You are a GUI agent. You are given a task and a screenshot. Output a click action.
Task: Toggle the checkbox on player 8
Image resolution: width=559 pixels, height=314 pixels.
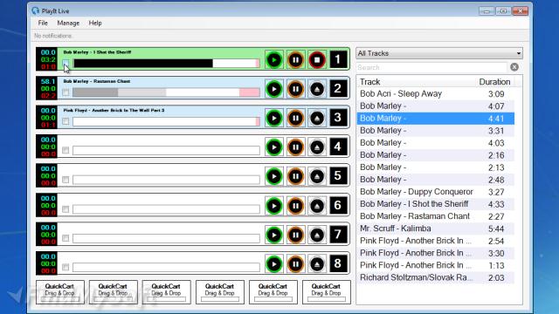pos(66,268)
